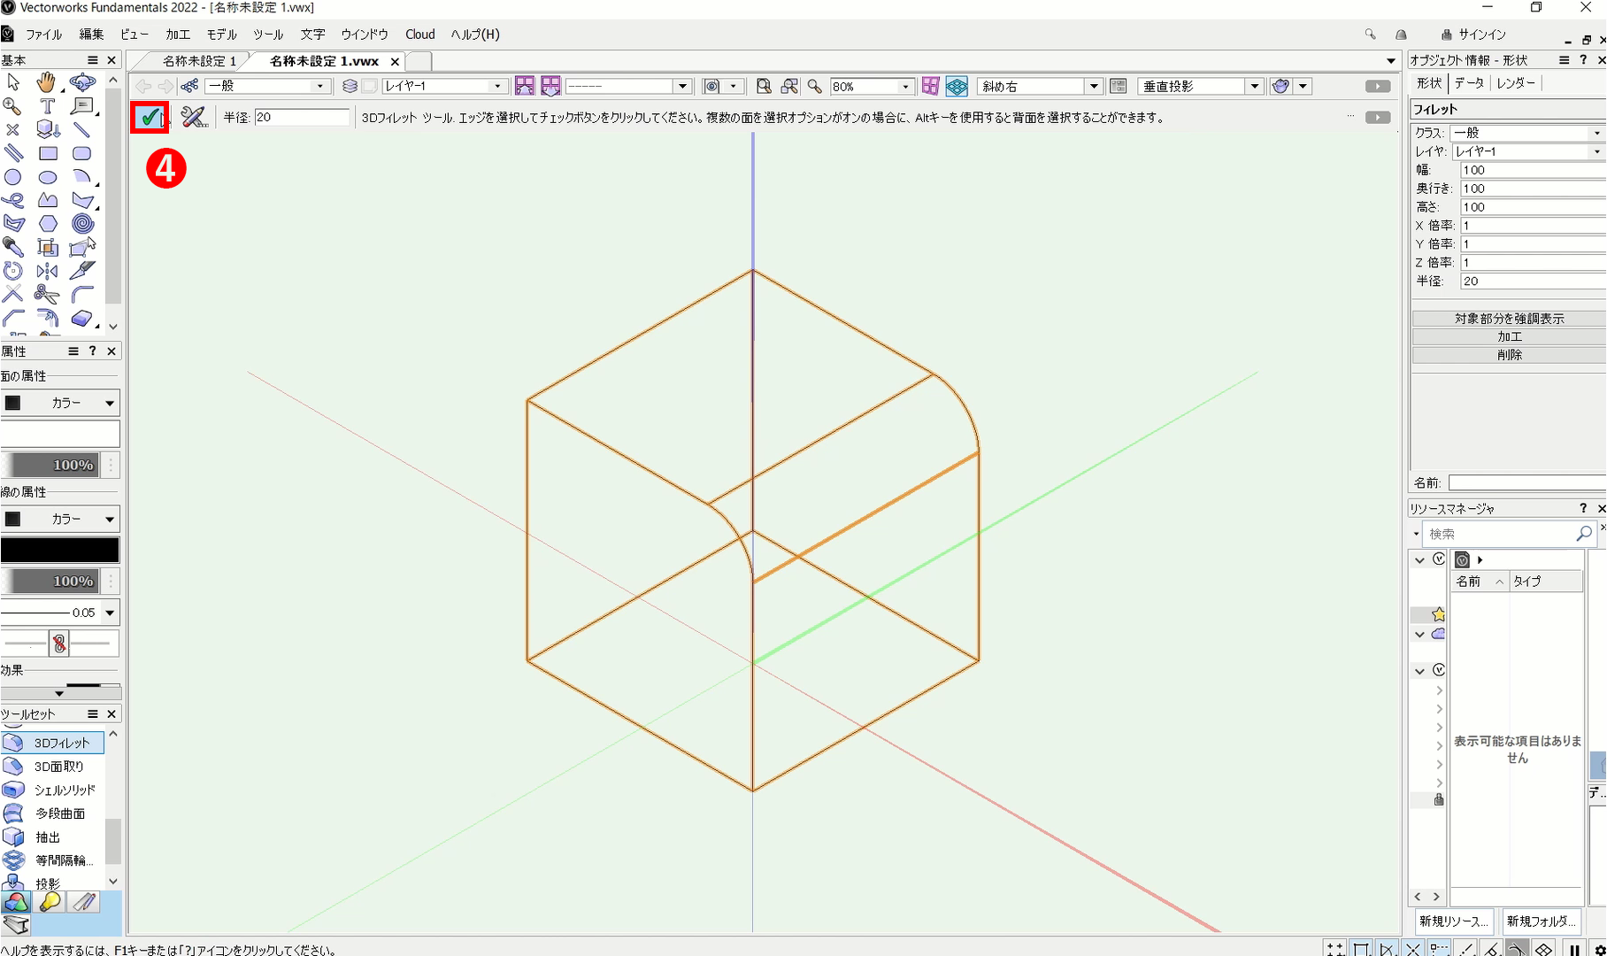Select the Eyedropper tool
Viewport: 1607px width, 956px height.
click(x=13, y=248)
